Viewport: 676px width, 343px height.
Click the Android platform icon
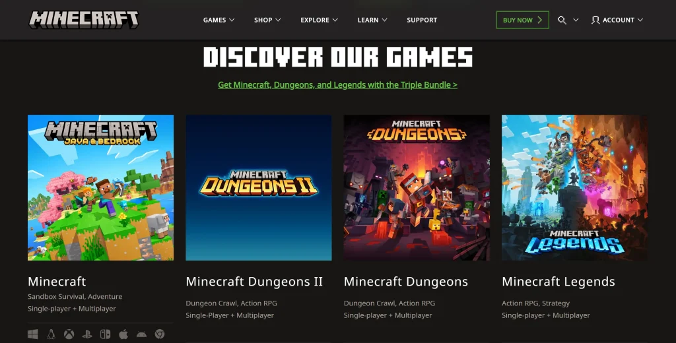141,334
